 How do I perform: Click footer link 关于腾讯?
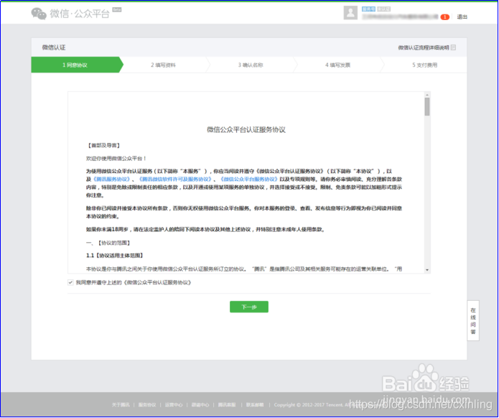click(x=121, y=404)
